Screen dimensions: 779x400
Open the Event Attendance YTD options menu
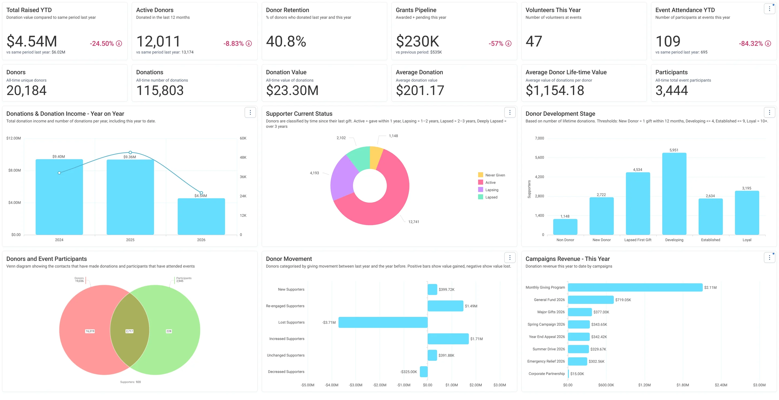(x=769, y=9)
